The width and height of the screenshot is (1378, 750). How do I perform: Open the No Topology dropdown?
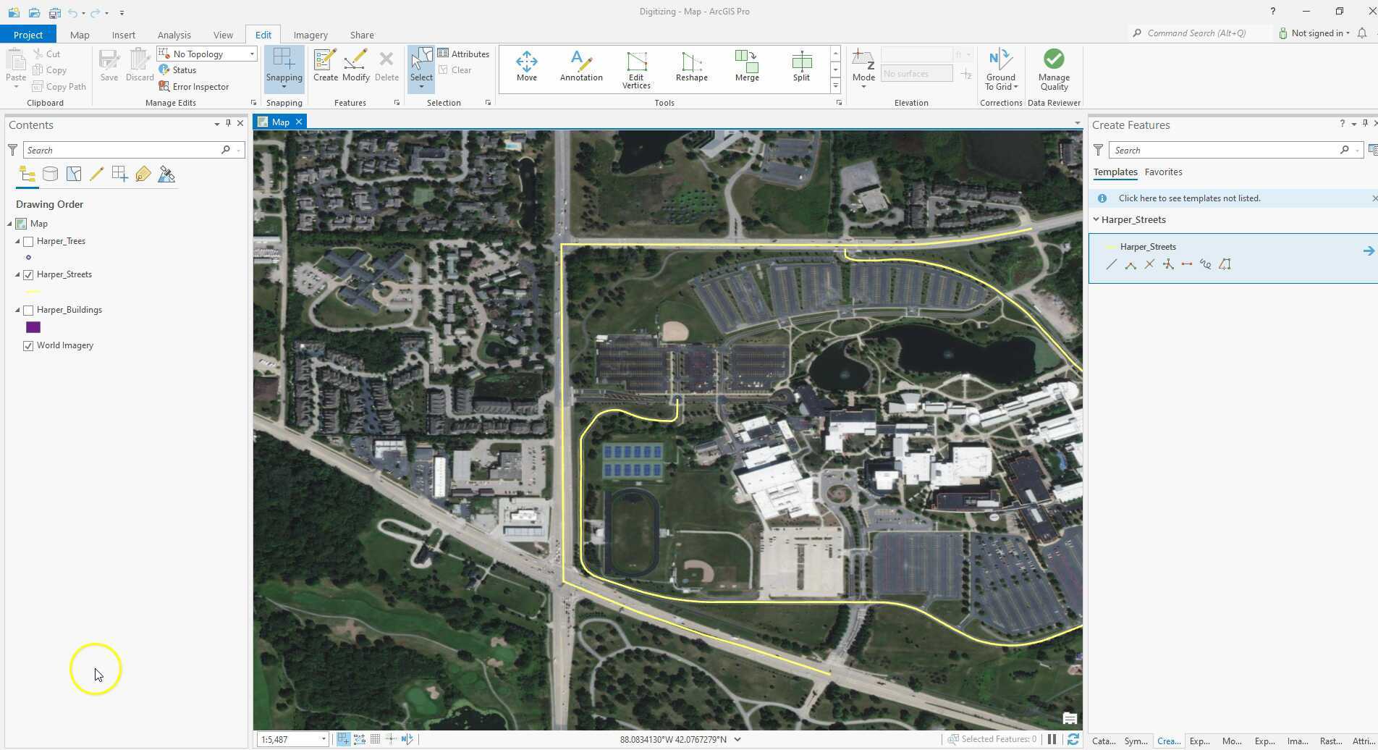click(x=252, y=54)
